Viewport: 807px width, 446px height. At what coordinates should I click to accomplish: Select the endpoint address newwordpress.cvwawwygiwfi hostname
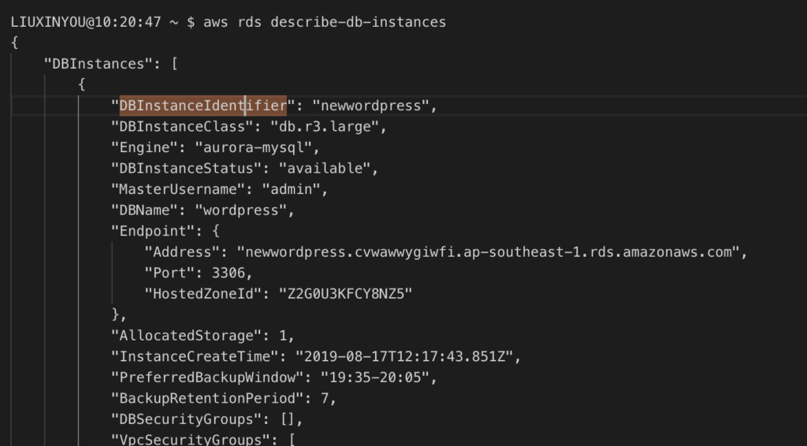point(488,252)
